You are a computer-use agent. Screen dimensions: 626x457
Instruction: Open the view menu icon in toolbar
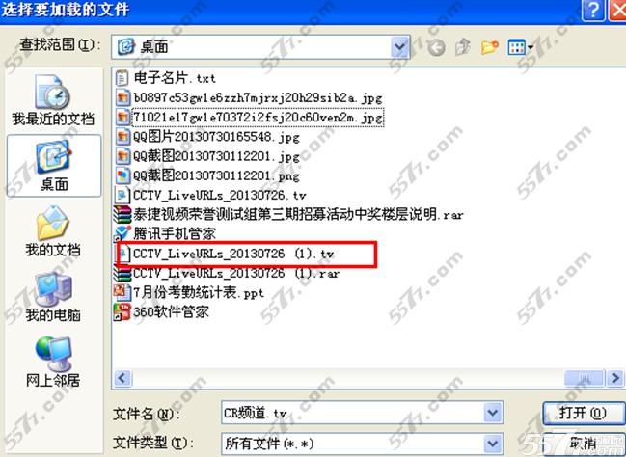tap(520, 47)
